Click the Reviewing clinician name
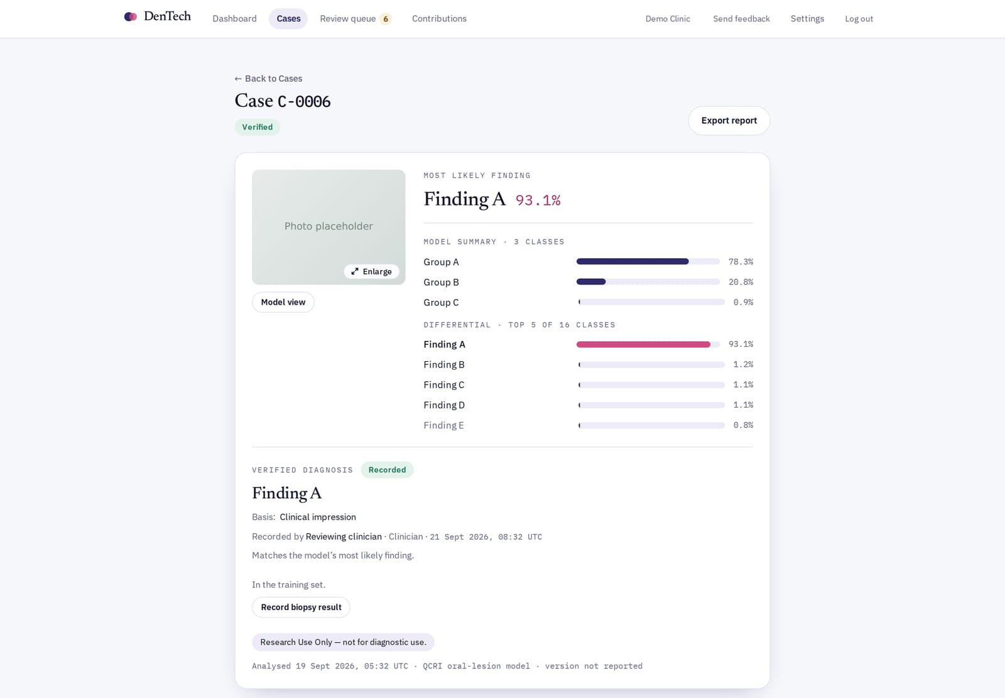The height and width of the screenshot is (698, 1005). tap(344, 537)
